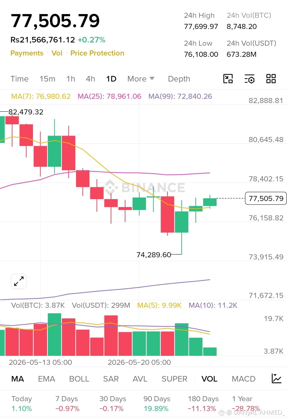This screenshot has height=419, width=287.
Task: Tap the Today 1.10% performance
Action: click(22, 404)
